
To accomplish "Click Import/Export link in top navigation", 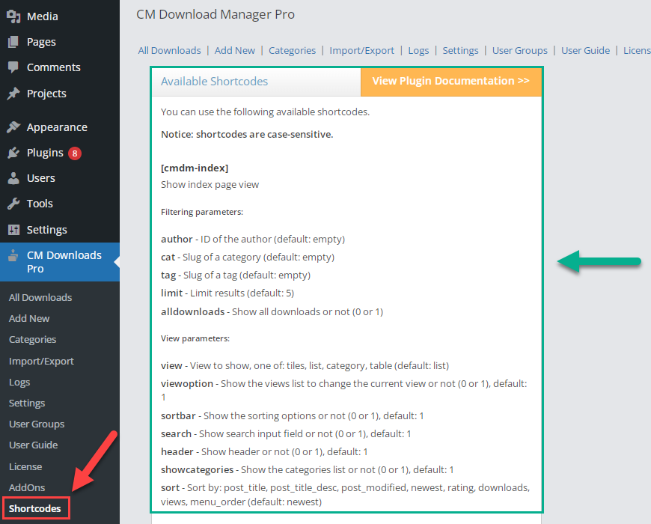I will (x=361, y=51).
